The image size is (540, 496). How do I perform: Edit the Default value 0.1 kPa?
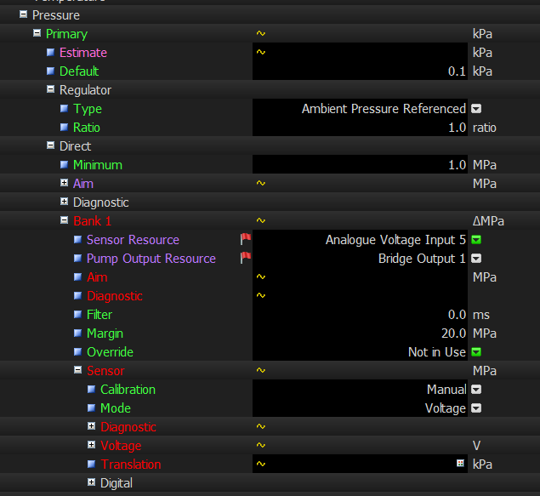click(360, 71)
